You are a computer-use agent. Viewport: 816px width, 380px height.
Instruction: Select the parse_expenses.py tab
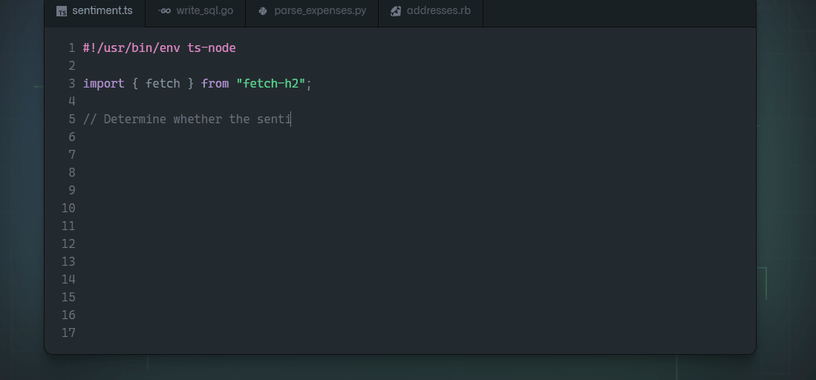[x=319, y=11]
